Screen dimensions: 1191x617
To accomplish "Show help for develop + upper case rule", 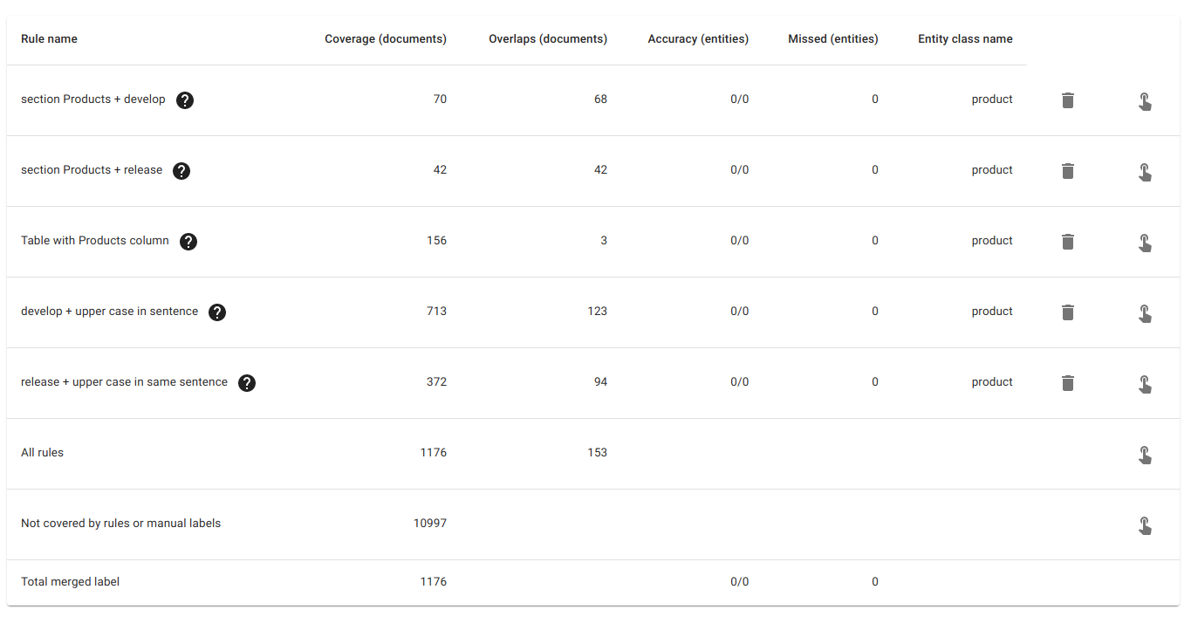I will (x=217, y=312).
